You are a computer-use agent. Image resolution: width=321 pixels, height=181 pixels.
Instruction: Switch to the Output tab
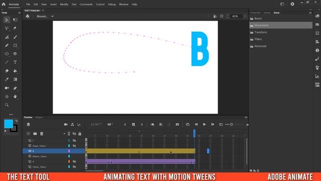[x=39, y=117]
